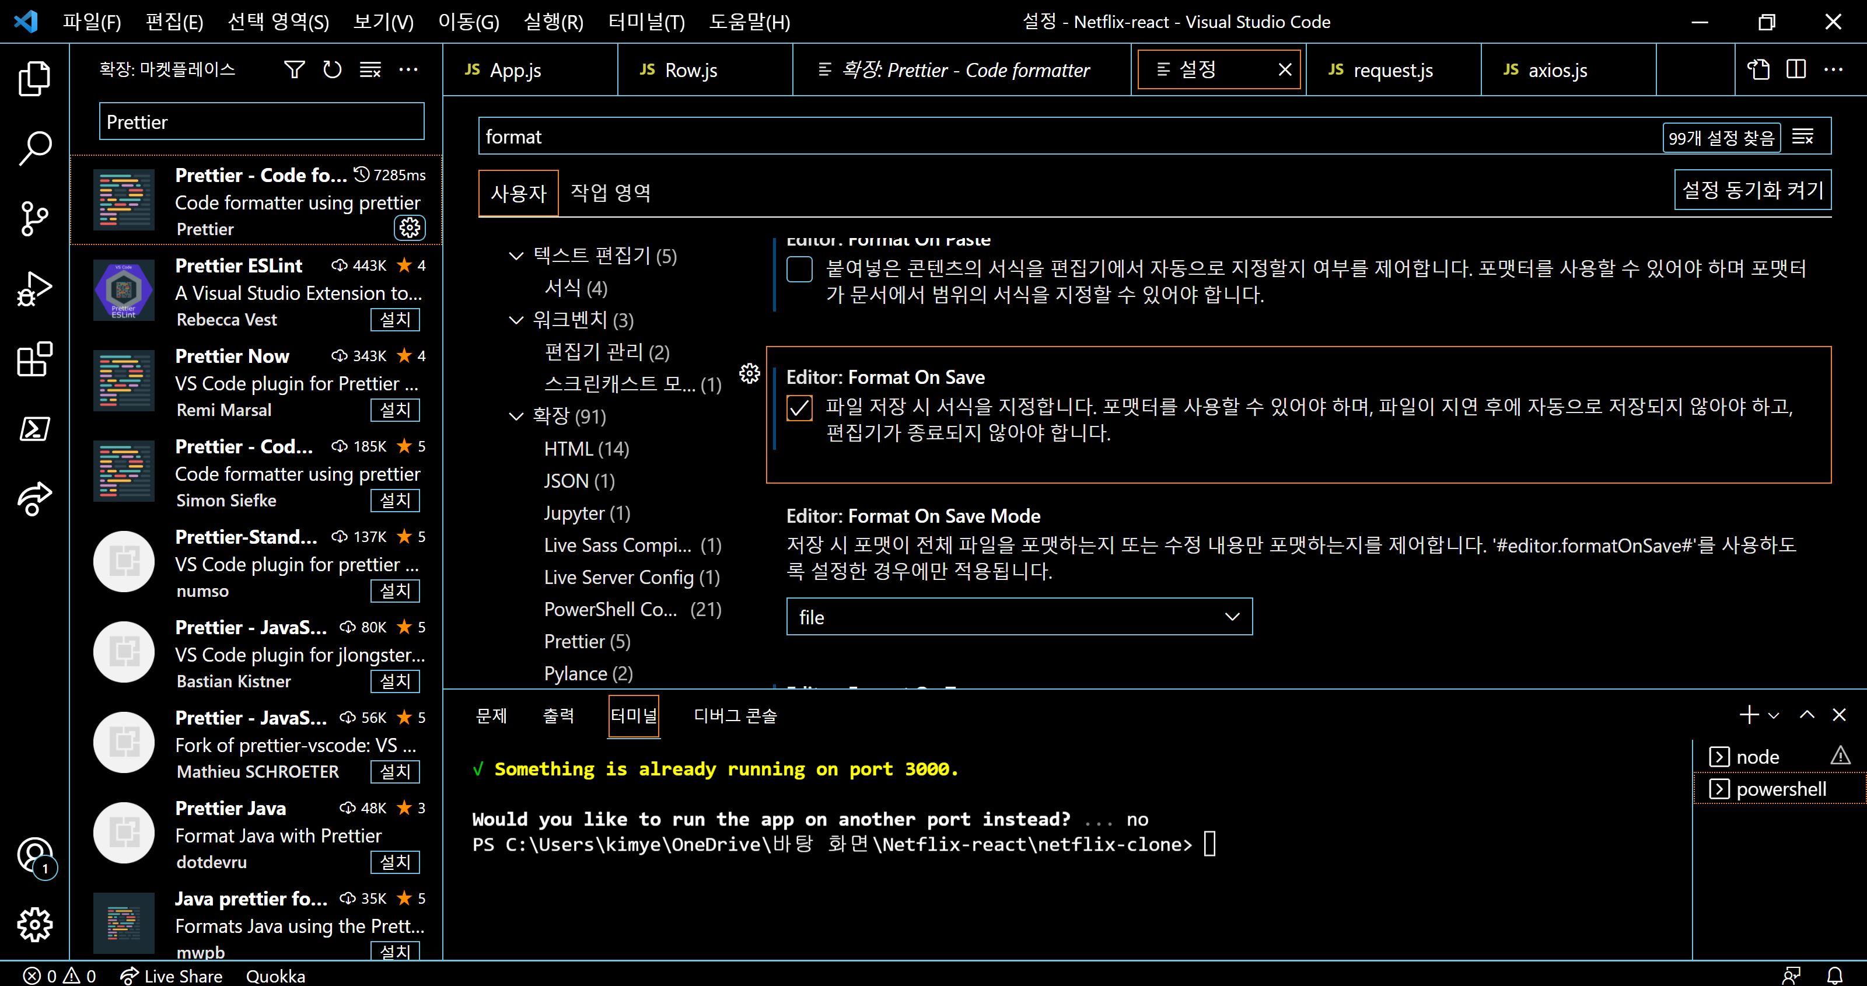This screenshot has height=986, width=1867.
Task: Close the terminal panel
Action: pyautogui.click(x=1839, y=715)
